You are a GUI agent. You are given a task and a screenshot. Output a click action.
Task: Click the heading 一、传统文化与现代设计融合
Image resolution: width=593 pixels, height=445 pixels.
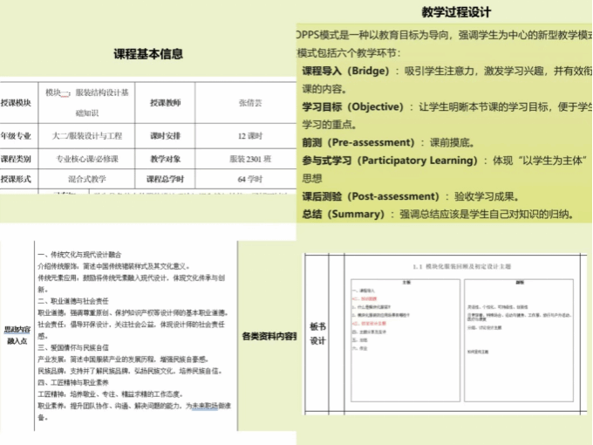[79, 255]
